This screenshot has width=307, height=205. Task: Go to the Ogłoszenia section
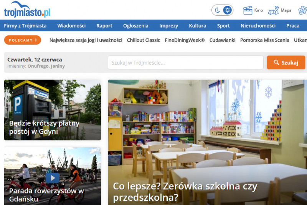[135, 26]
